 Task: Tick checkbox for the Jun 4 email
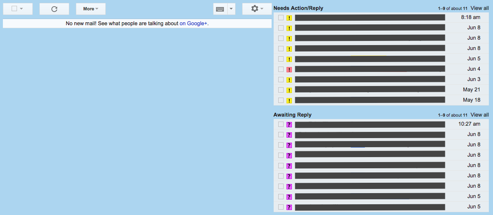click(281, 69)
